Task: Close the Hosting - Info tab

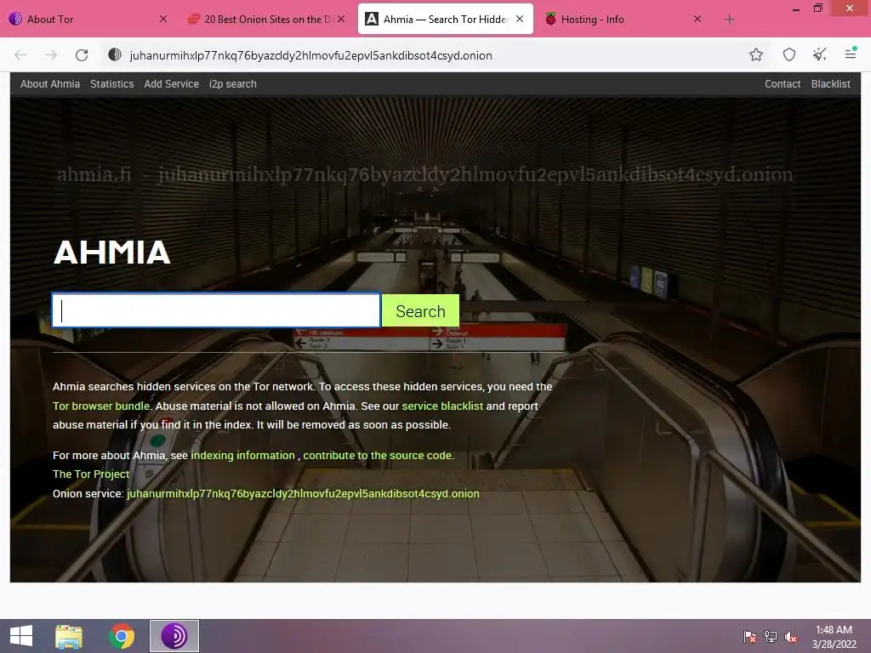Action: [697, 19]
